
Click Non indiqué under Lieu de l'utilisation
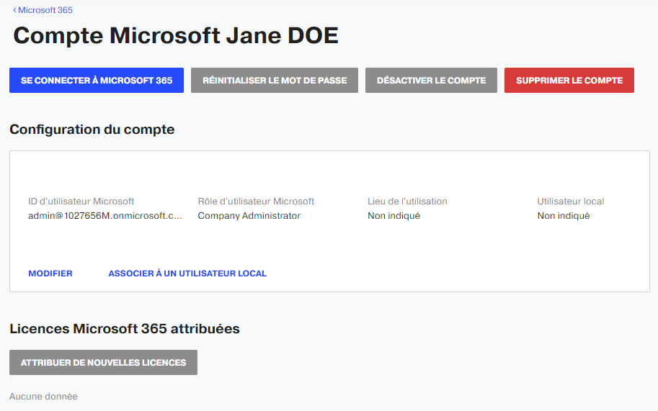click(x=394, y=216)
